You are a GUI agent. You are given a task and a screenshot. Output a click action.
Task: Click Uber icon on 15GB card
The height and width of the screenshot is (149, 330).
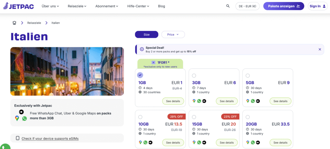(204, 143)
